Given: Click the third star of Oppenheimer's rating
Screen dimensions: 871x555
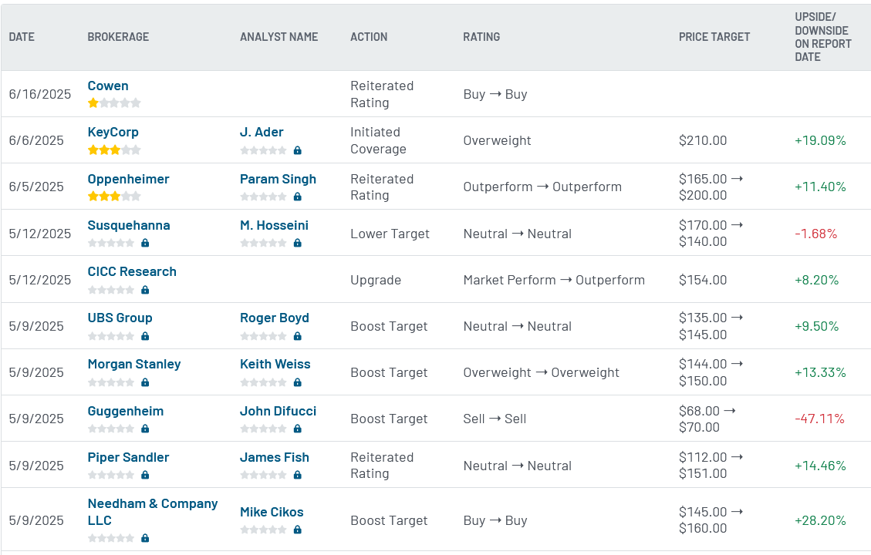Looking at the screenshot, I should 114,196.
